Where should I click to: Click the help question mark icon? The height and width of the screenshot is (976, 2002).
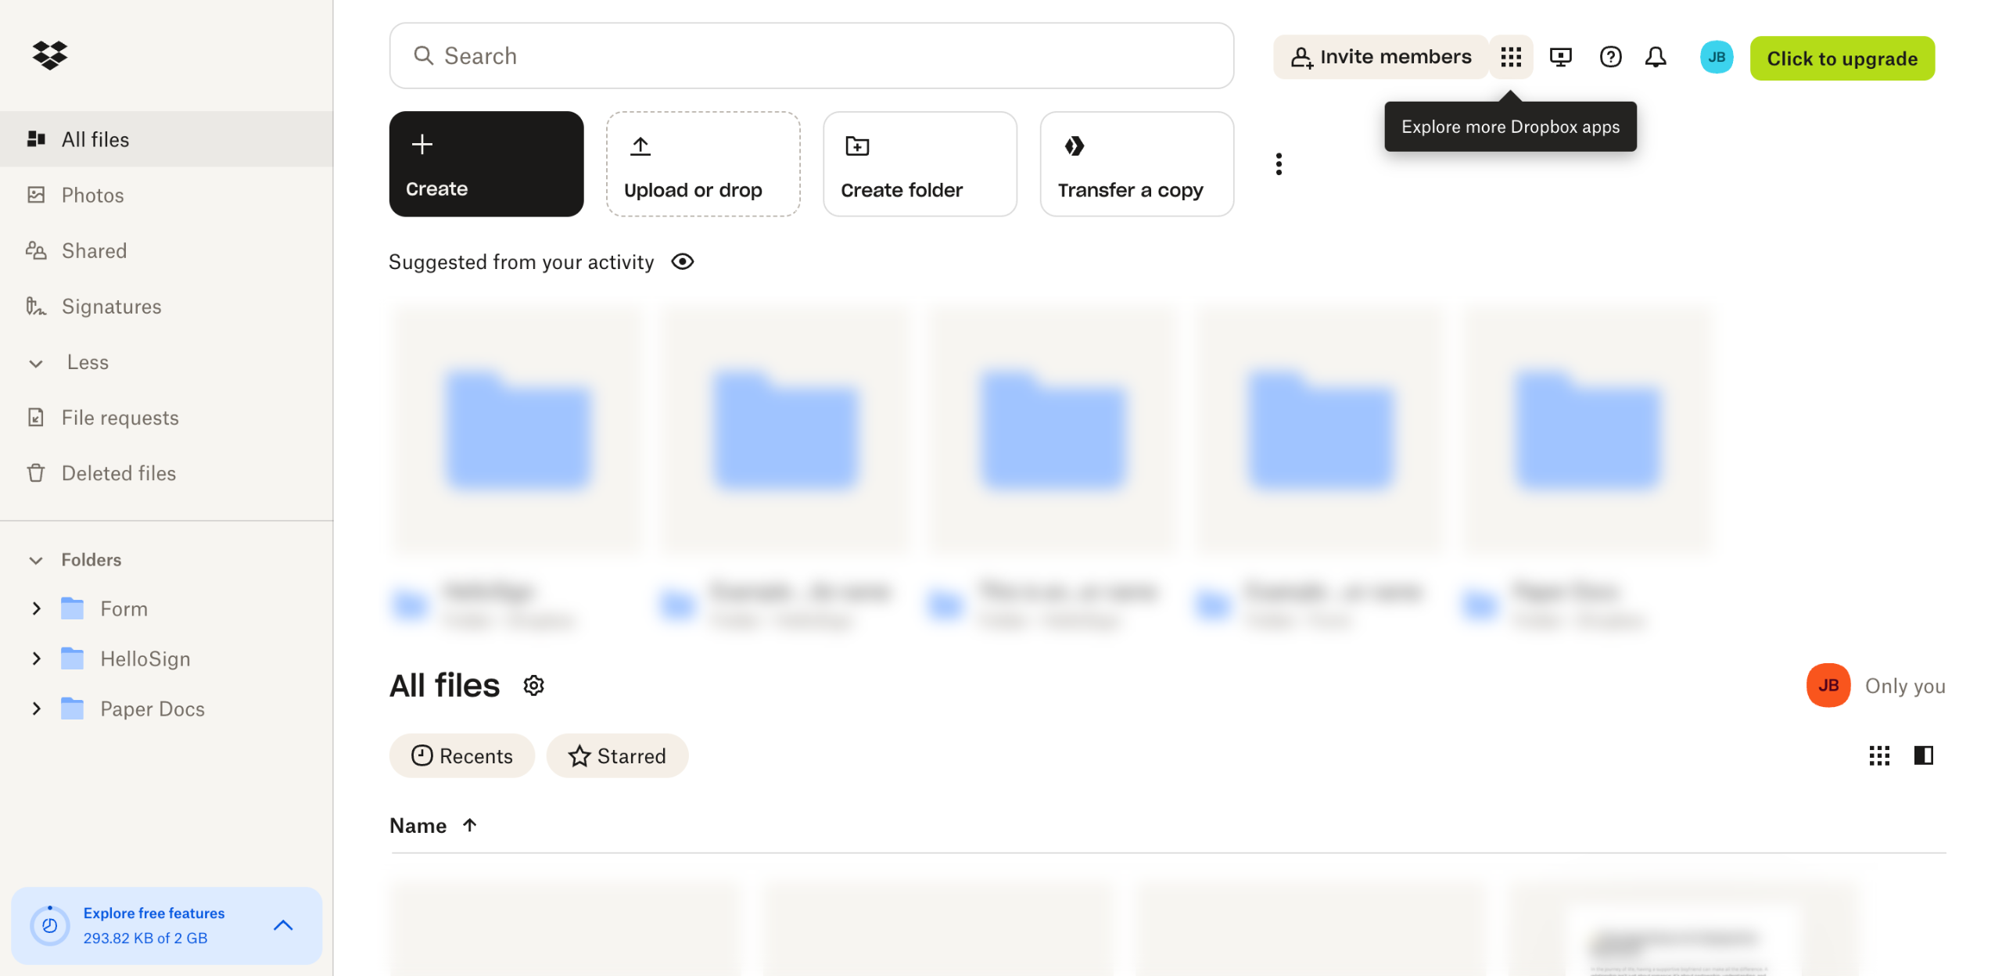[1610, 57]
